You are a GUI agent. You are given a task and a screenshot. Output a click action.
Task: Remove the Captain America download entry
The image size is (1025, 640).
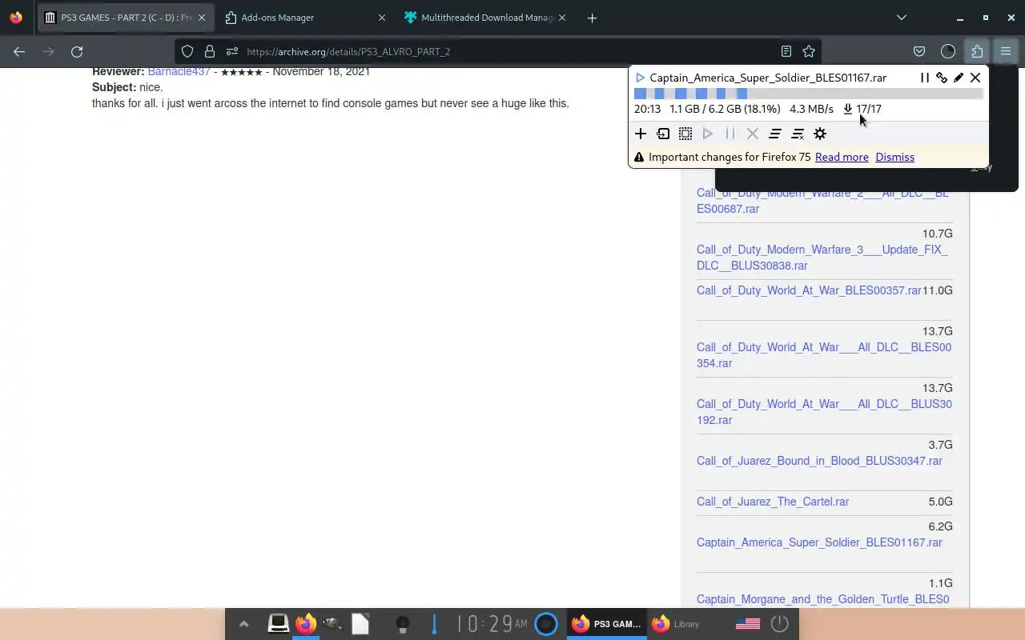(x=975, y=78)
